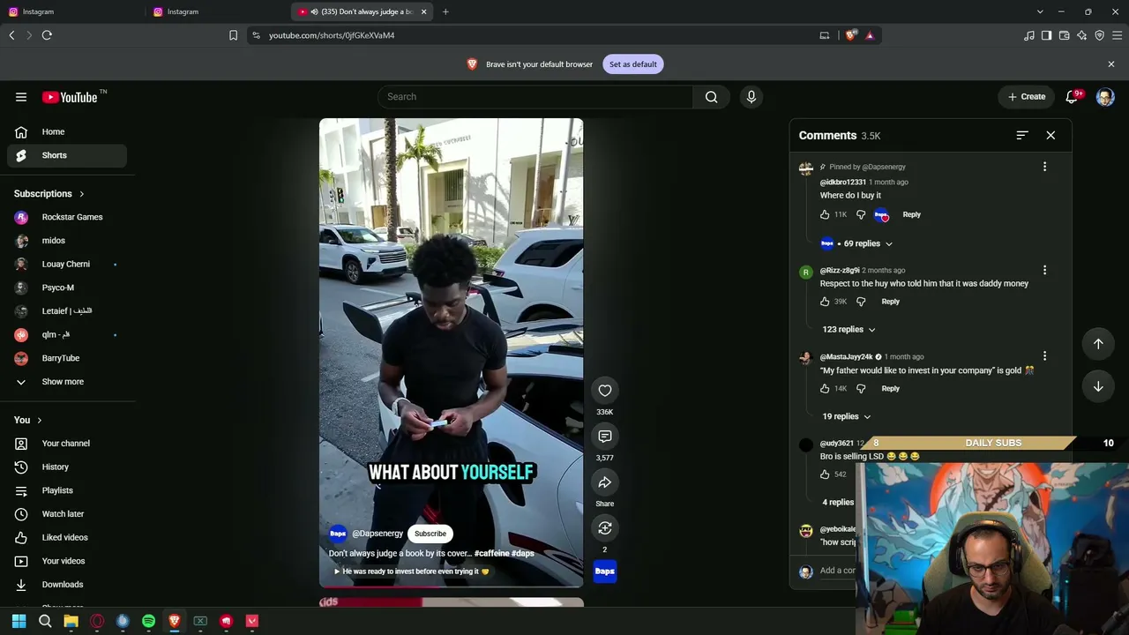Expand the 4 replies thread
Viewport: 1129px width, 635px height.
[x=838, y=503]
